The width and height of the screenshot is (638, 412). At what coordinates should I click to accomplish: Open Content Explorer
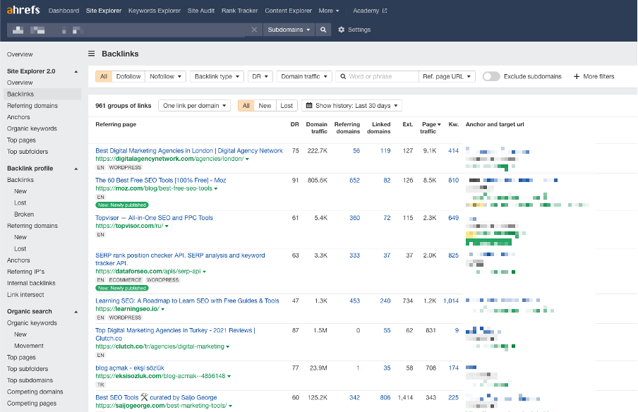point(288,11)
